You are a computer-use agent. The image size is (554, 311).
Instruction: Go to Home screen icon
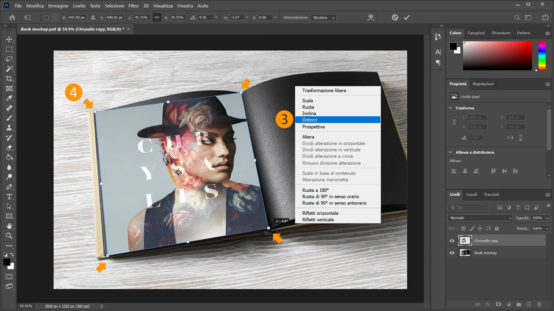(12, 17)
